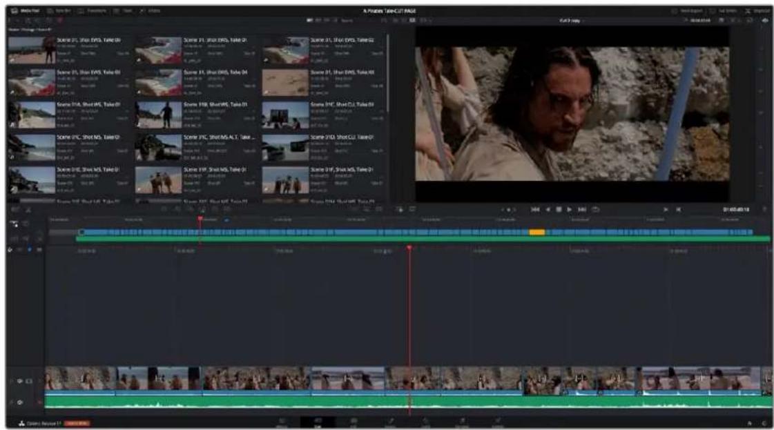The width and height of the screenshot is (774, 430).
Task: Switch to the Titles panel
Action: [124, 10]
